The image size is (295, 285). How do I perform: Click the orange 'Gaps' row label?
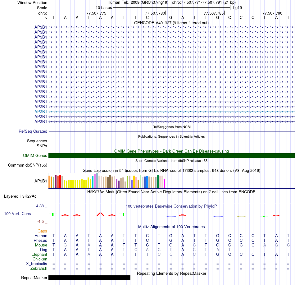[42, 231]
